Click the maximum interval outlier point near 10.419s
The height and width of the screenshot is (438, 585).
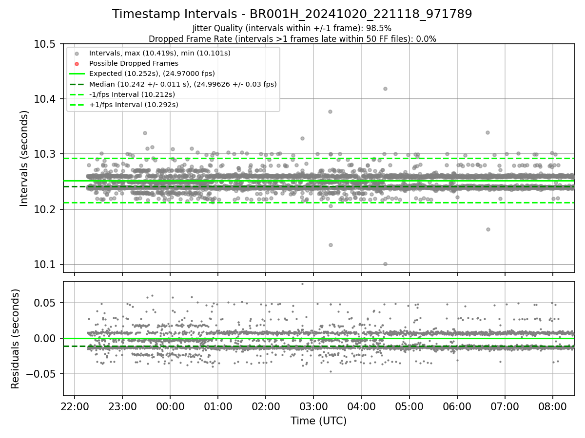385,89
